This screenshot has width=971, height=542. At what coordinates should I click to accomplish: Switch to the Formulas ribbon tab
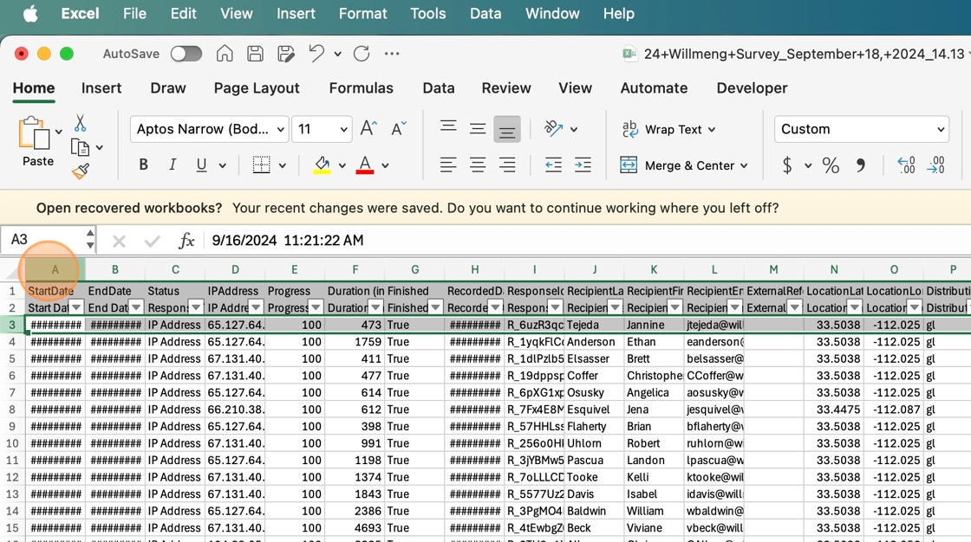(361, 88)
